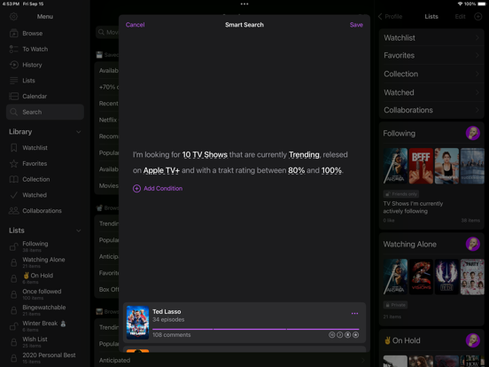The height and width of the screenshot is (367, 489).
Task: Click the Calendar icon in sidebar
Action: [13, 96]
